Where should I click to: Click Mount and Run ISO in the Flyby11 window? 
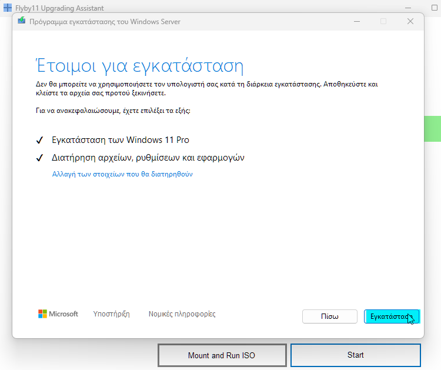point(222,355)
